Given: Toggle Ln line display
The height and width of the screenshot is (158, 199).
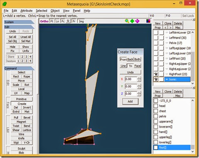Looking at the screenshot, I should click(57, 21).
